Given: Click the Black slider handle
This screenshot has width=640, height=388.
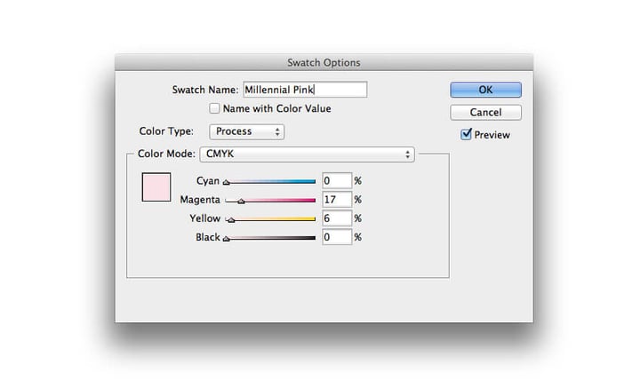Looking at the screenshot, I should (x=226, y=239).
